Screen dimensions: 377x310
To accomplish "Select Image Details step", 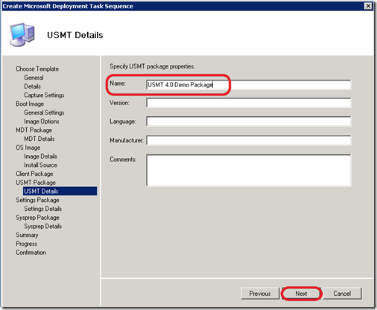I will (x=40, y=156).
